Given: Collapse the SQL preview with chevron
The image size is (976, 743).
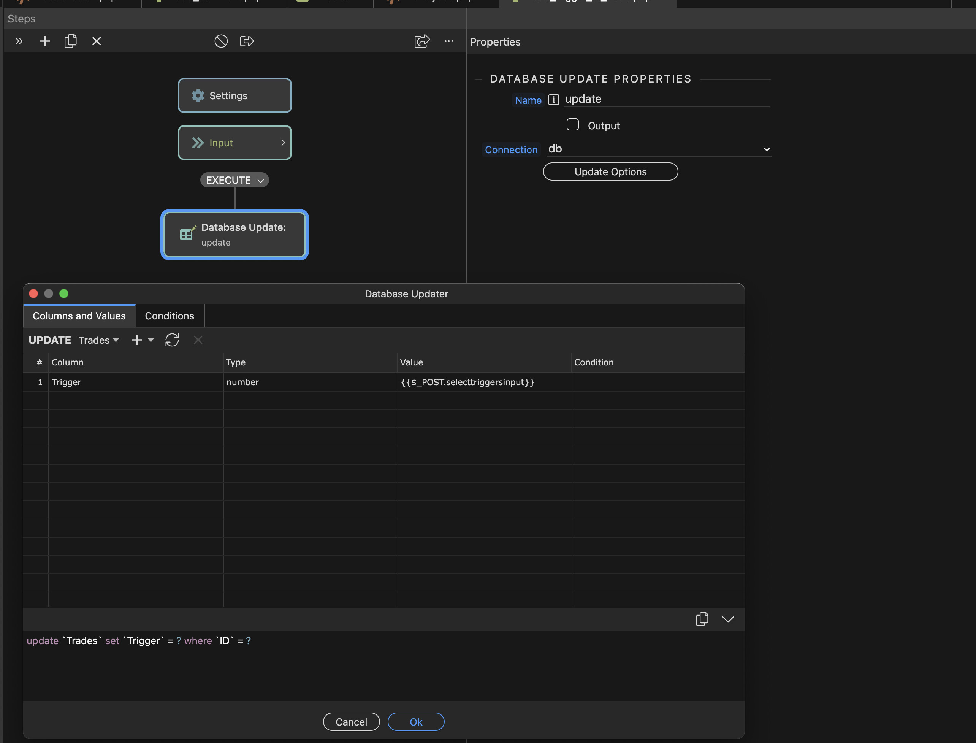Looking at the screenshot, I should (727, 619).
